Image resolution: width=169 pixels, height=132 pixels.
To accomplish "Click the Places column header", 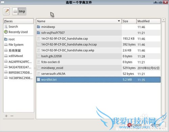I will click(19, 21).
